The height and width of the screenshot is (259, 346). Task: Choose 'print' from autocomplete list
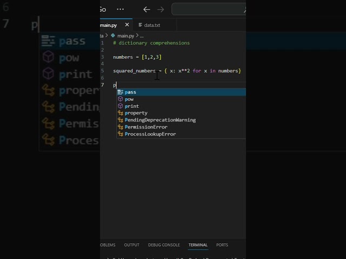pos(182,106)
